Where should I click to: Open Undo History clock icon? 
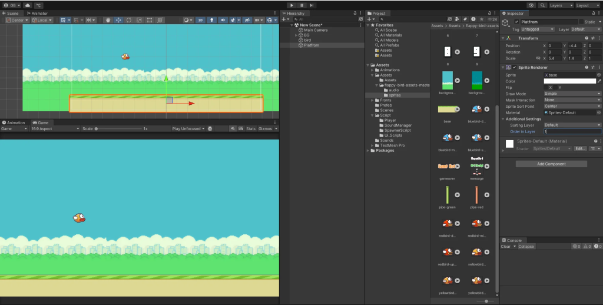tap(532, 5)
